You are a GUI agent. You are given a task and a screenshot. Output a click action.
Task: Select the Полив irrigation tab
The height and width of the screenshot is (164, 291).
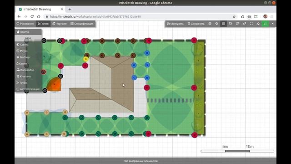pos(43,24)
